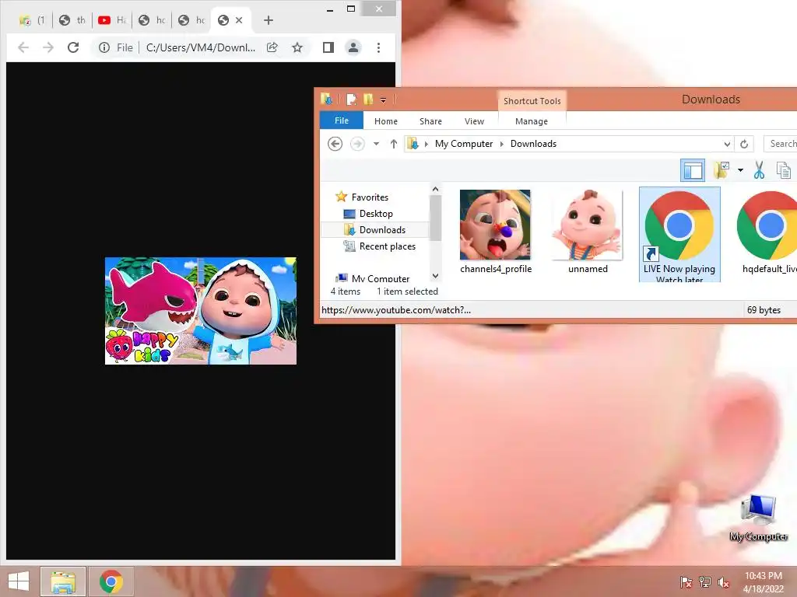
Task: Click the address bar URL
Action: pos(200,47)
